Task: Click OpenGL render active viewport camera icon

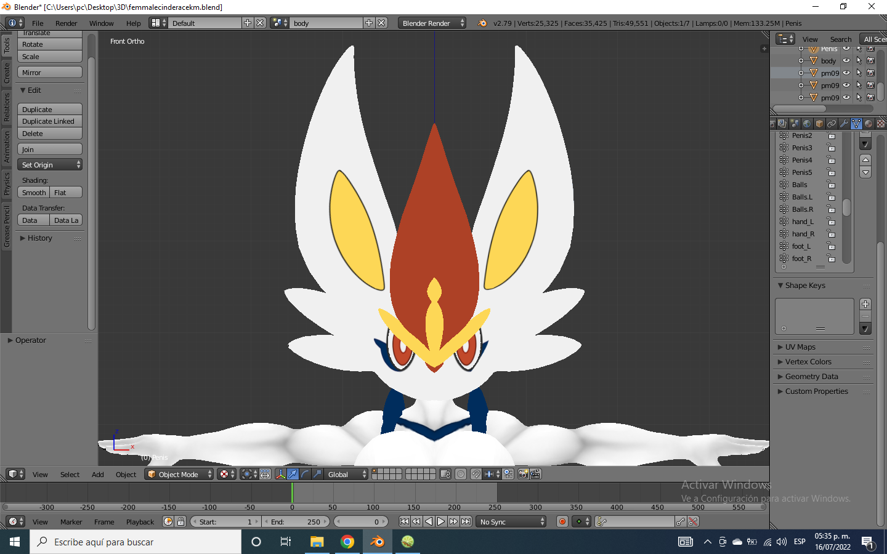Action: [x=523, y=474]
